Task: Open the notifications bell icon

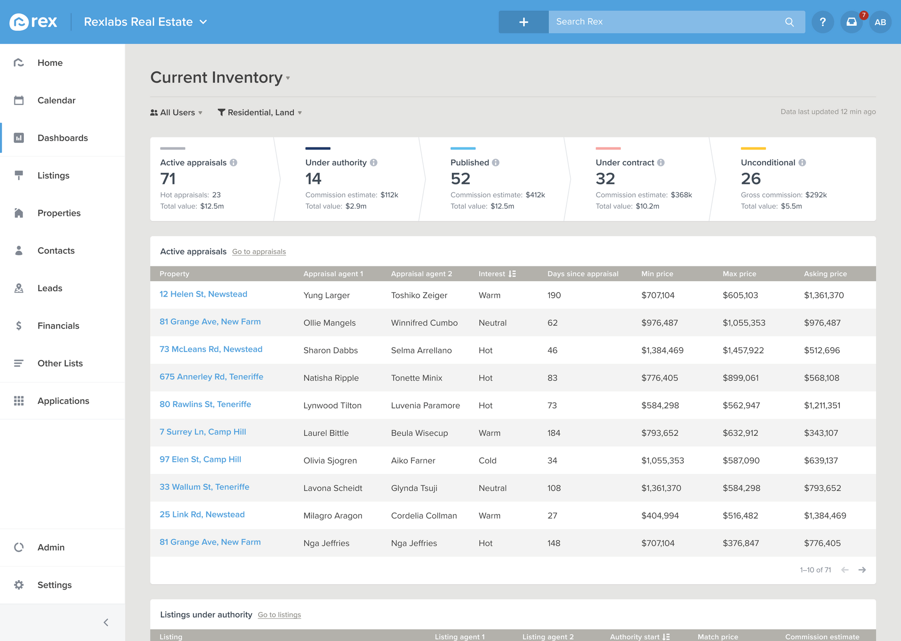Action: tap(851, 22)
